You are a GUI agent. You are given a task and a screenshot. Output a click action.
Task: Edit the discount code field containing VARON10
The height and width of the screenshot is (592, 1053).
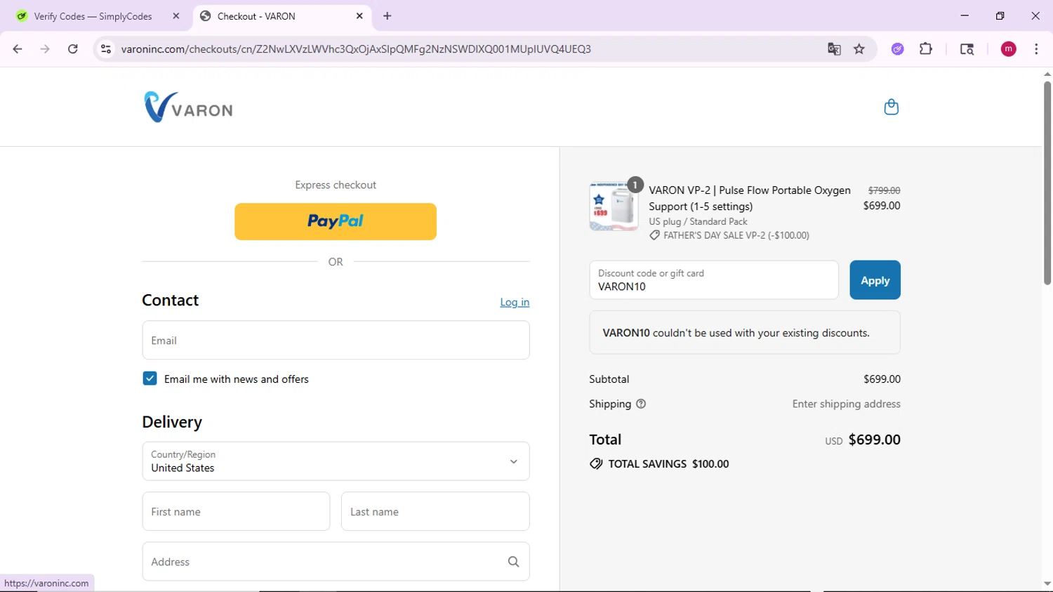pos(714,280)
